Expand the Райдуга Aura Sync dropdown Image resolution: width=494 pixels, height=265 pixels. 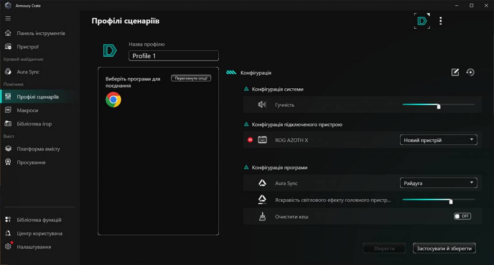tap(438, 183)
